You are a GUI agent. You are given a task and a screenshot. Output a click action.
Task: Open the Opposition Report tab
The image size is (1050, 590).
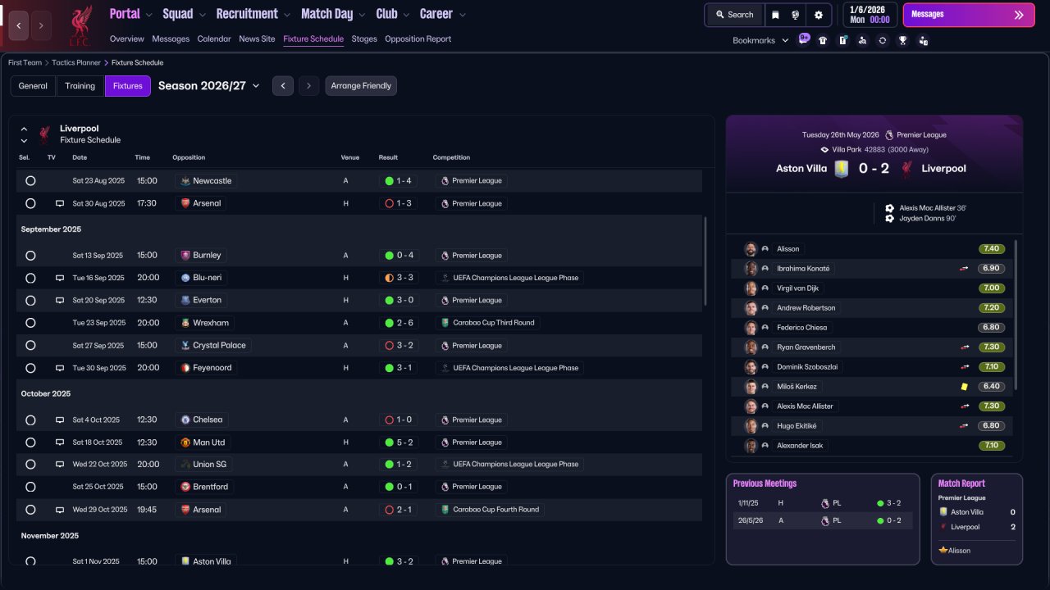coord(418,39)
